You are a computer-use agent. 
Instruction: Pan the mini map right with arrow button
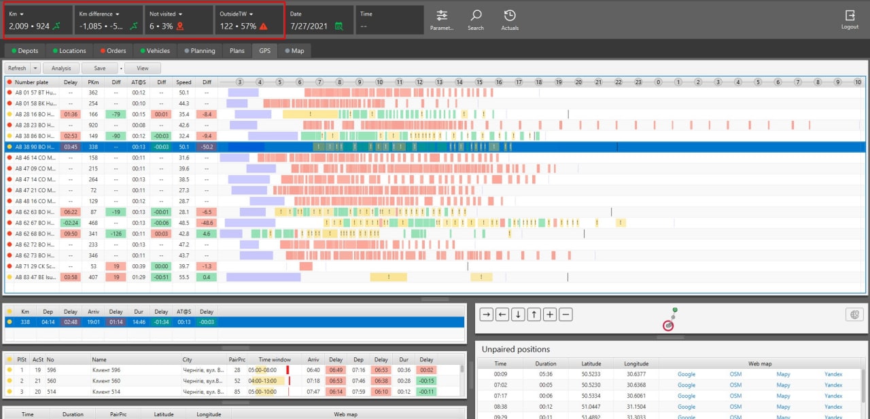pyautogui.click(x=486, y=314)
